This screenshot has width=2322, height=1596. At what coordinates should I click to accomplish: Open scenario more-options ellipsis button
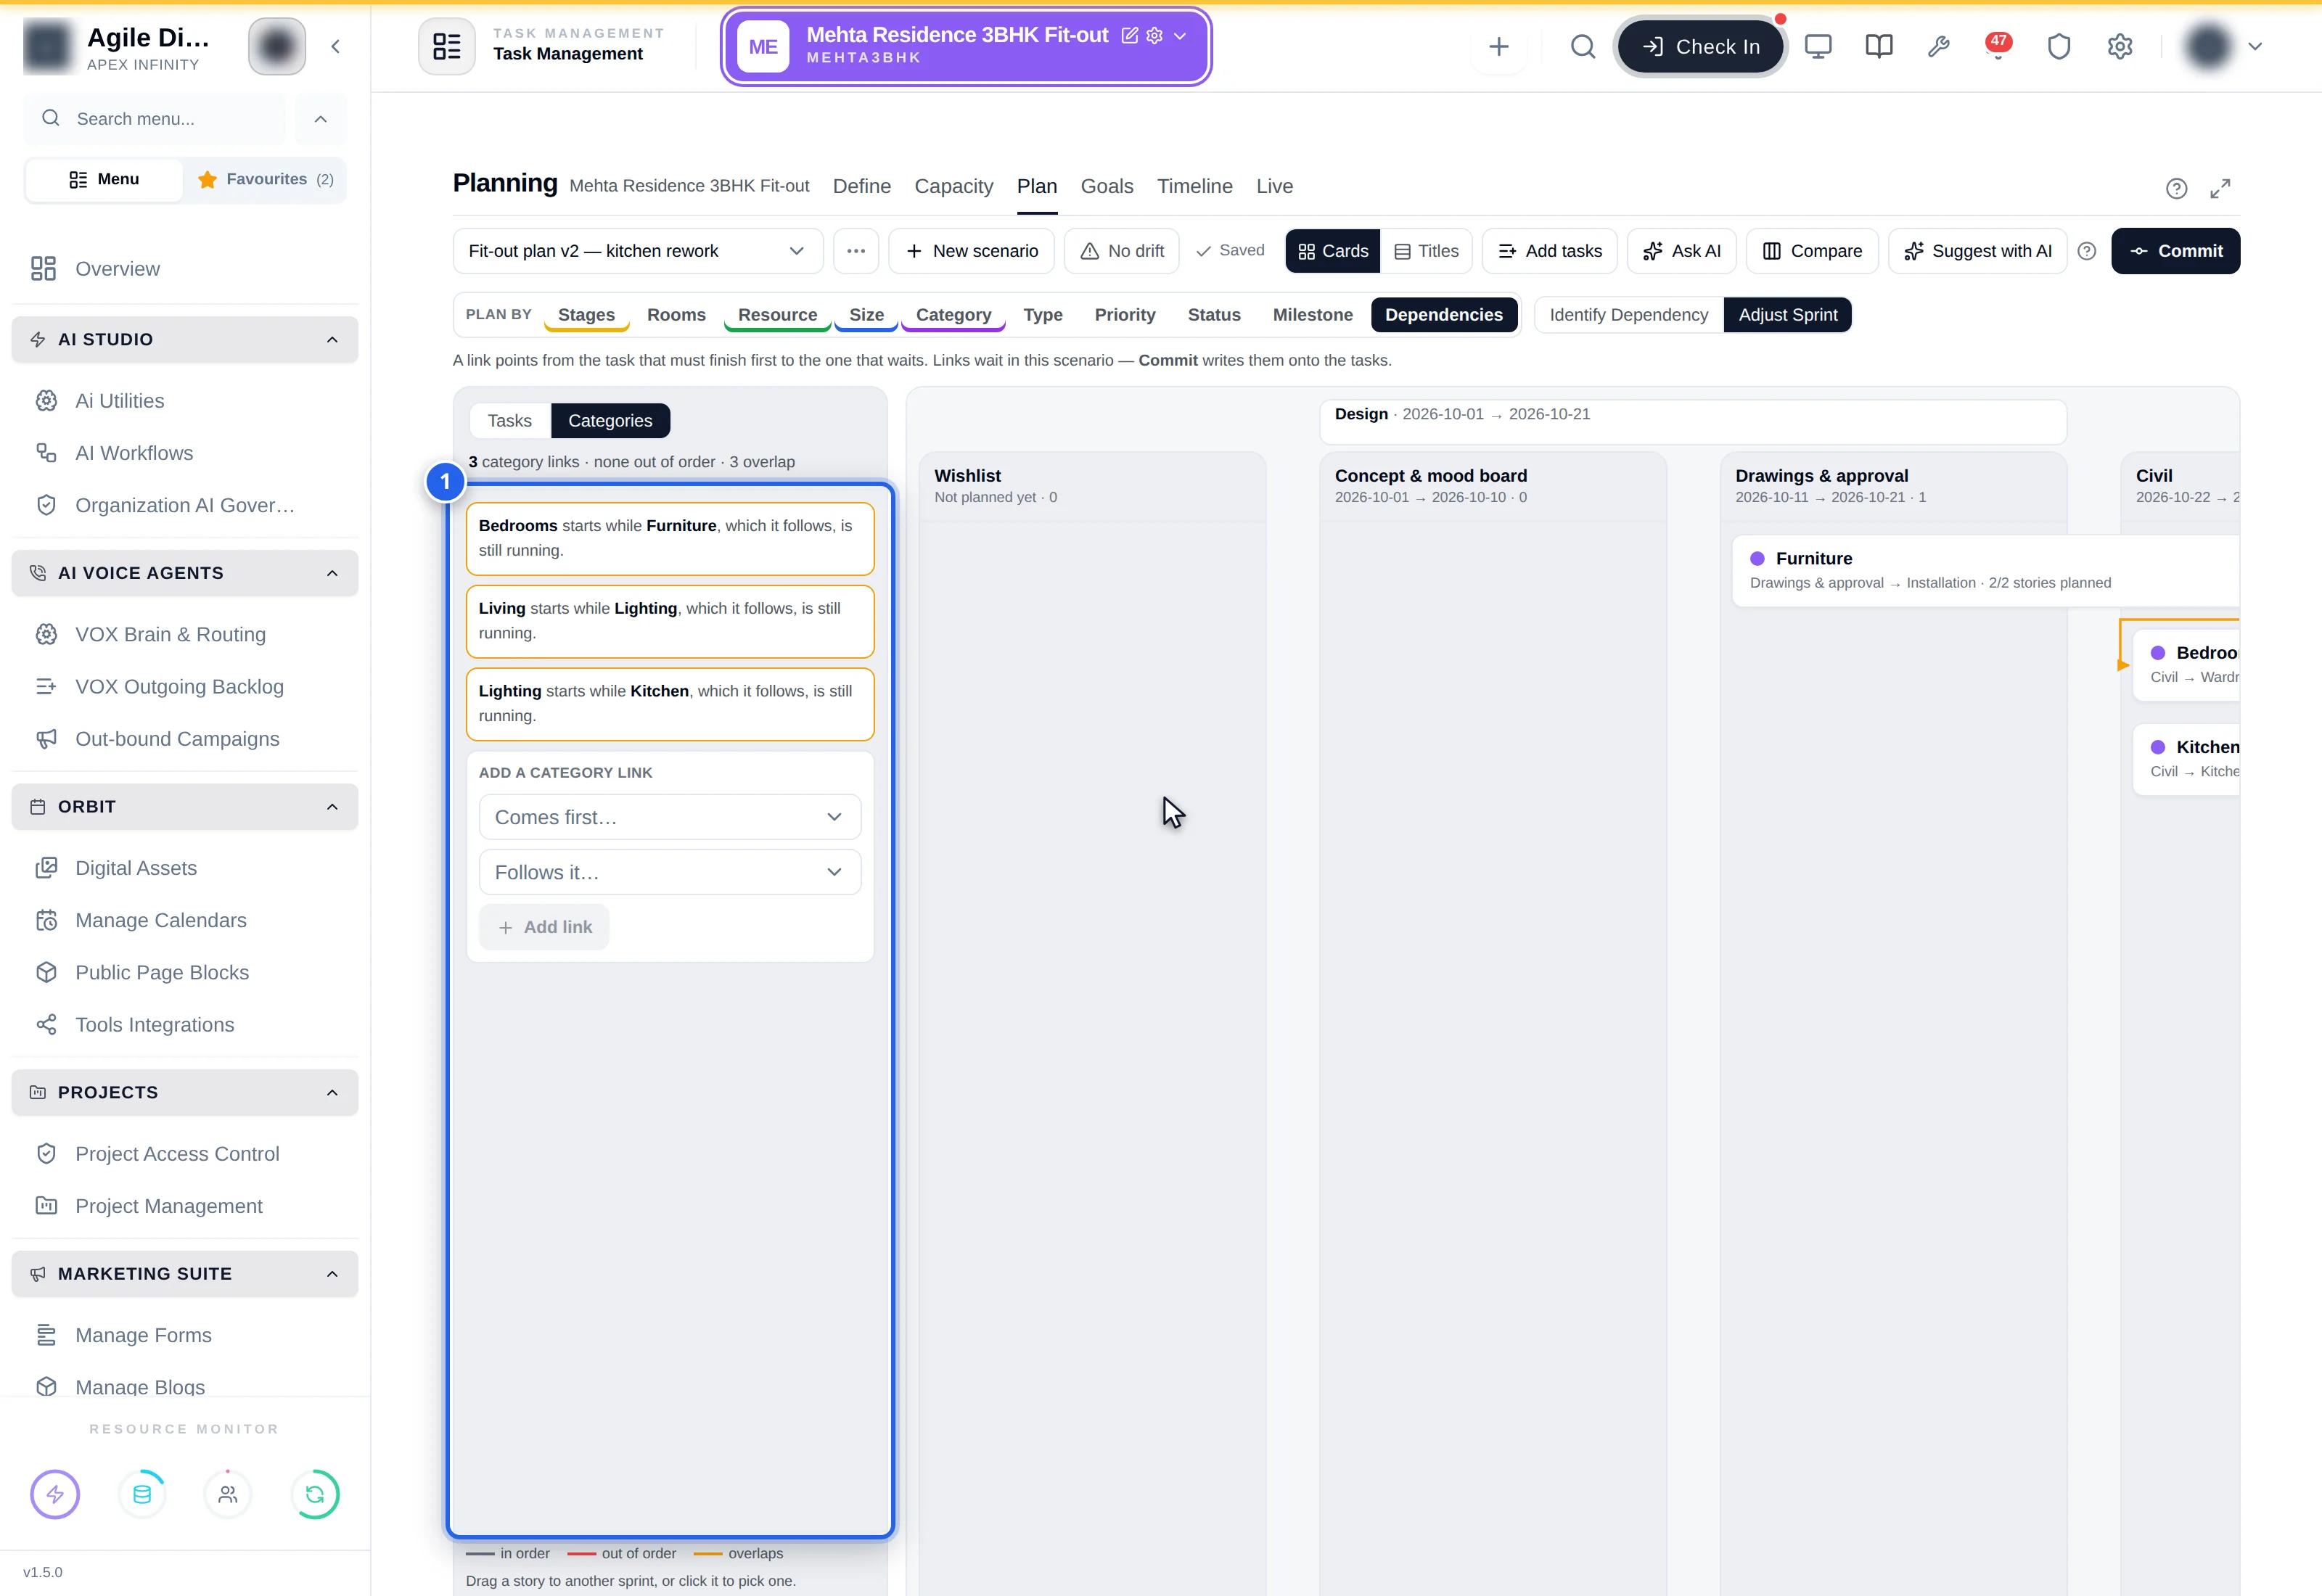point(856,251)
